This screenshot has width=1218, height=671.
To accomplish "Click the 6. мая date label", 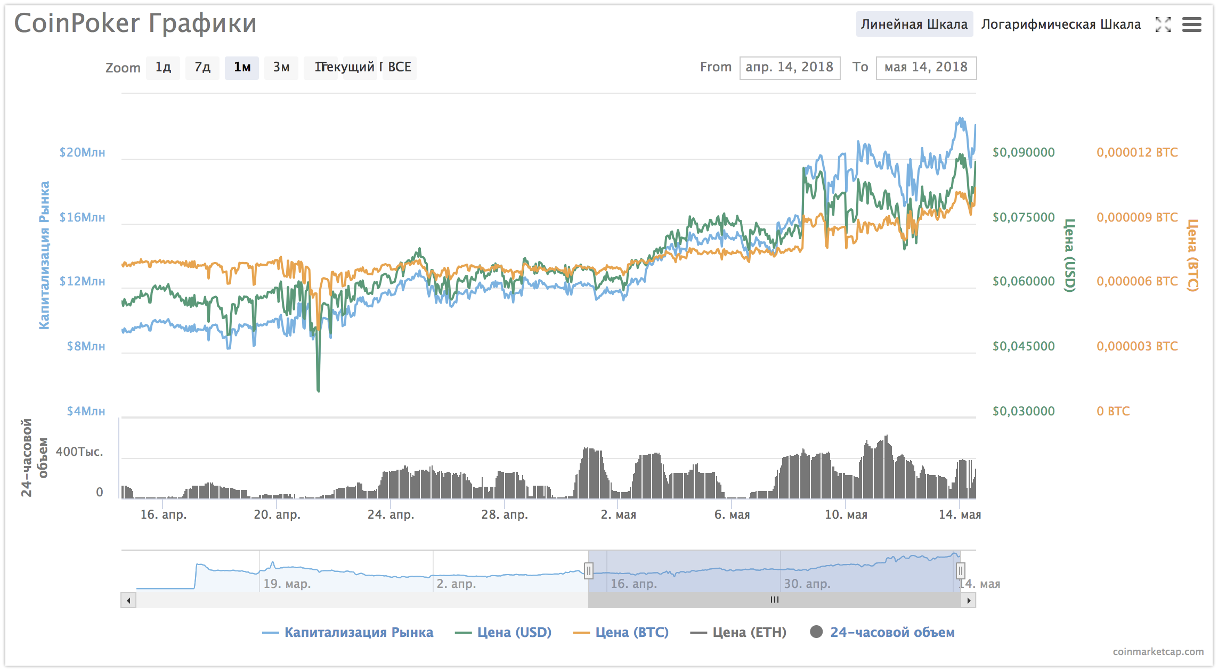I will click(x=732, y=515).
